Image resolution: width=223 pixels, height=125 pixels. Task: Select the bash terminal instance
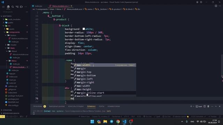tap(199, 107)
